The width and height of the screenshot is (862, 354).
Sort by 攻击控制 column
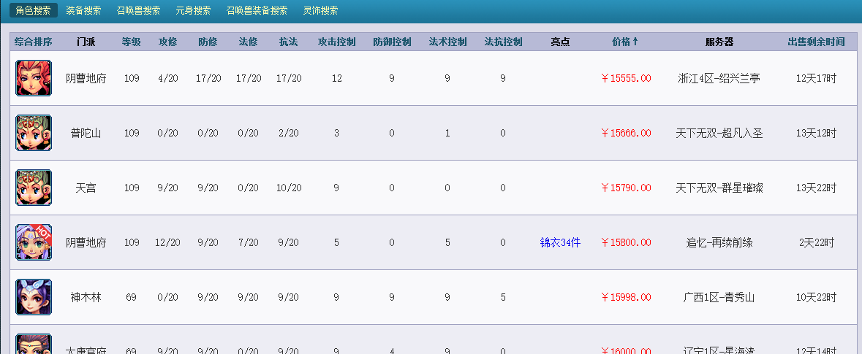coord(336,42)
